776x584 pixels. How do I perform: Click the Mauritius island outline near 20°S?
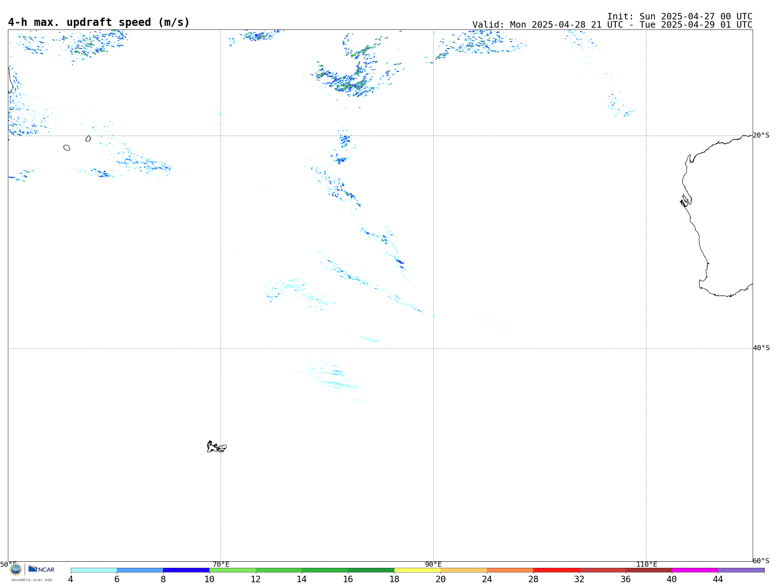click(88, 139)
